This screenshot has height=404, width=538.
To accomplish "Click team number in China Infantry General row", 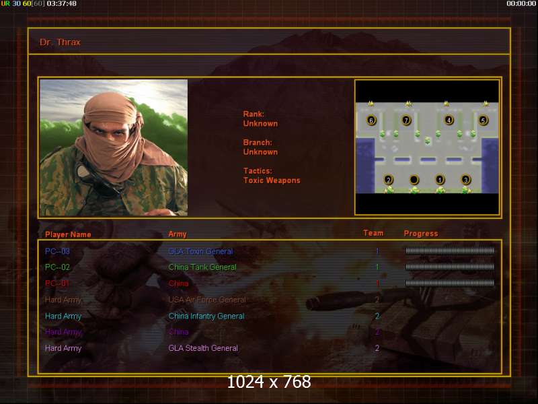I will (377, 316).
